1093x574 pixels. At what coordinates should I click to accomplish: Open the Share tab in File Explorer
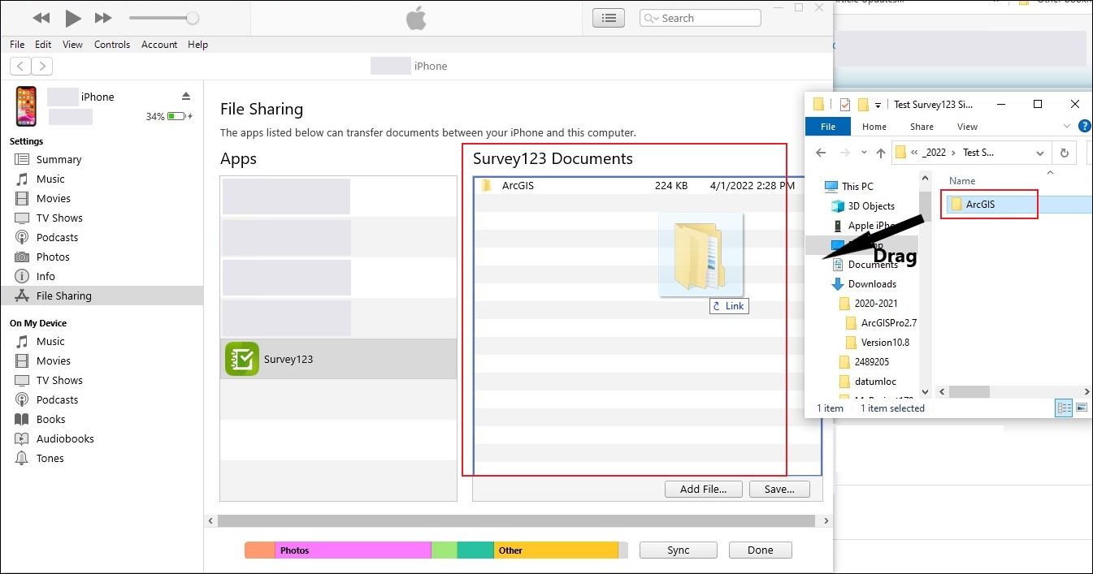point(922,127)
